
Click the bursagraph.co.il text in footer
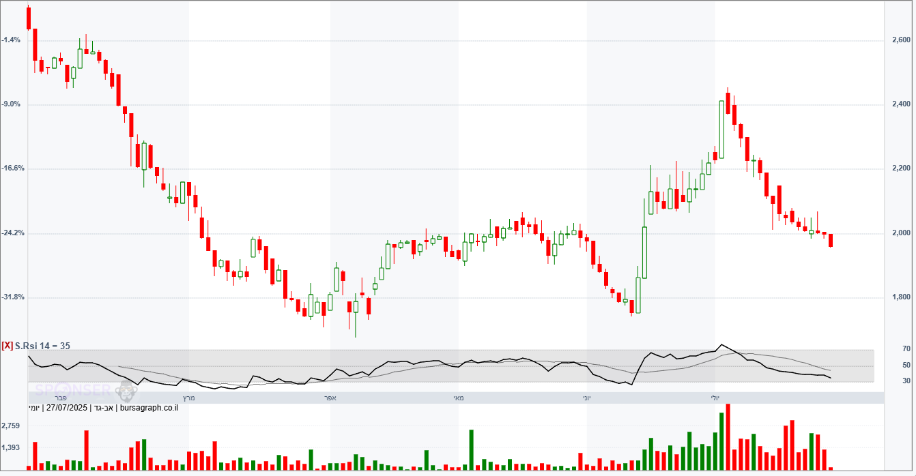[x=149, y=408]
